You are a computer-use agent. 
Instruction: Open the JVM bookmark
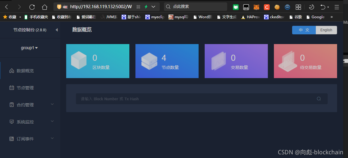pyautogui.click(x=109, y=17)
